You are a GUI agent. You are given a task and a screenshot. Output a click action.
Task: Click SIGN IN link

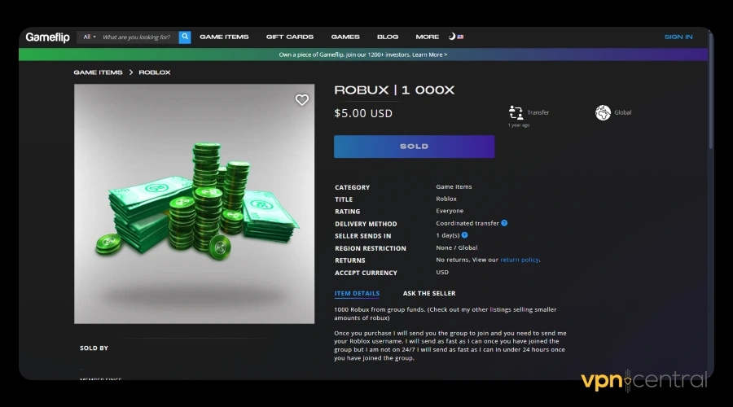[x=678, y=37]
